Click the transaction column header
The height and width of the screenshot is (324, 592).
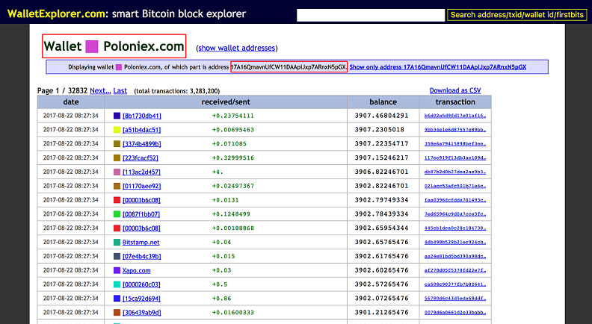455,102
